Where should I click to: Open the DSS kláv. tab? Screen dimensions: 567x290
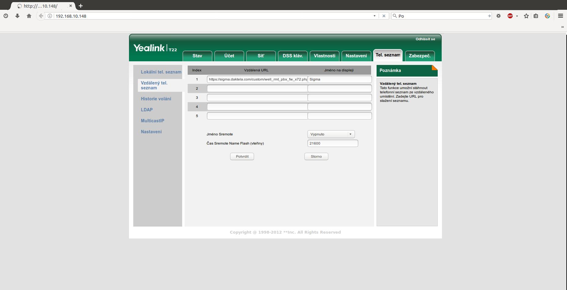(293, 56)
